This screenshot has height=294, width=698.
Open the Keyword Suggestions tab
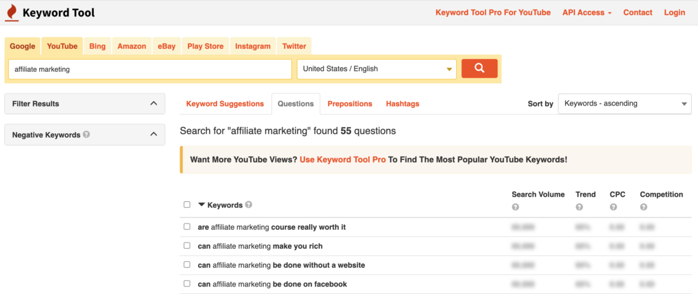coord(225,104)
